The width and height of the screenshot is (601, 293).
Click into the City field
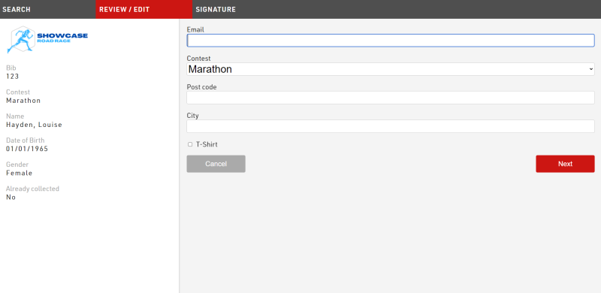pos(391,126)
